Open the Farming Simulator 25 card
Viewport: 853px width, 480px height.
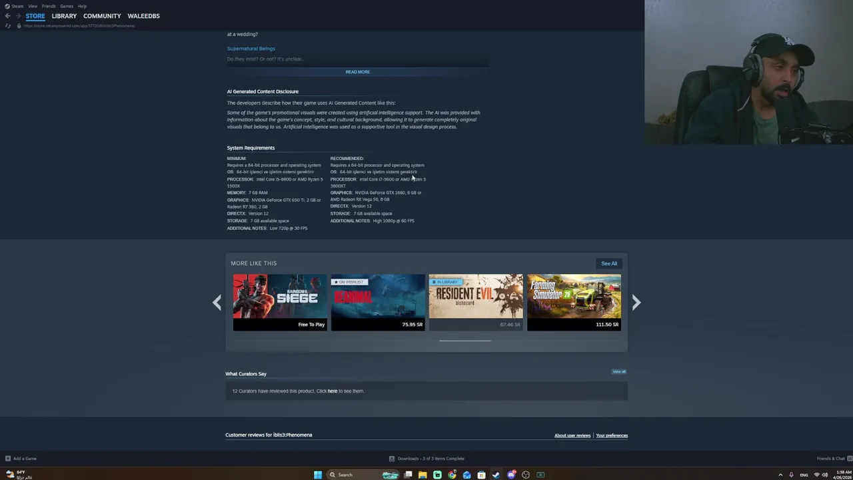coord(574,302)
